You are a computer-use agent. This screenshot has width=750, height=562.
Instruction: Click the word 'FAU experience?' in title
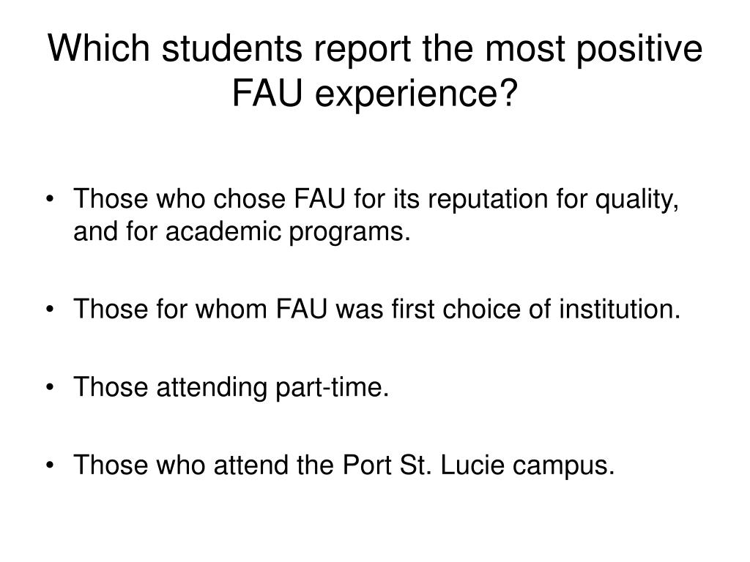click(x=375, y=92)
